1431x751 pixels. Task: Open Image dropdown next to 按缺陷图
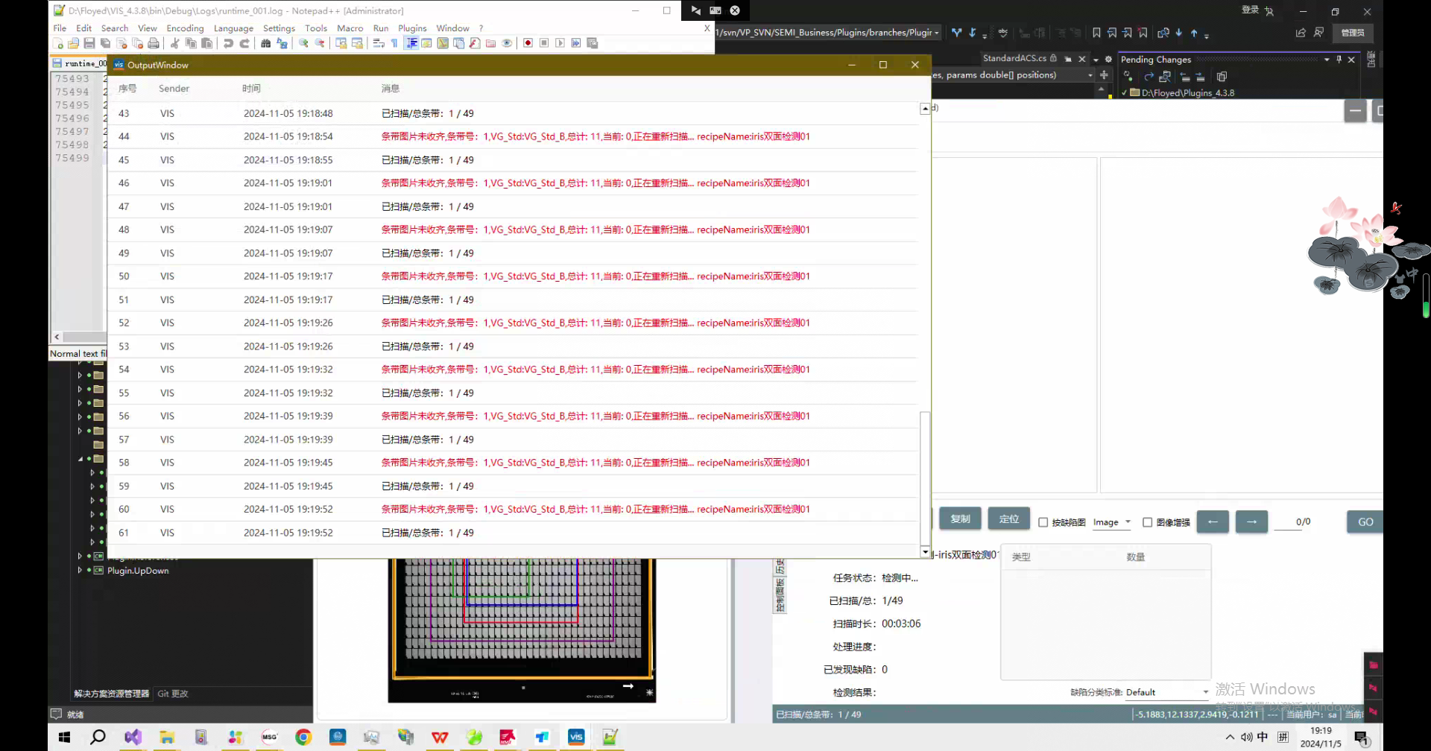click(x=1111, y=522)
